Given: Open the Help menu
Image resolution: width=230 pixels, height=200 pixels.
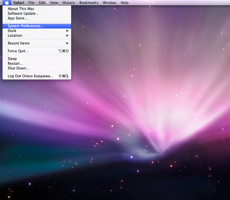Looking at the screenshot, I should 124,3.
